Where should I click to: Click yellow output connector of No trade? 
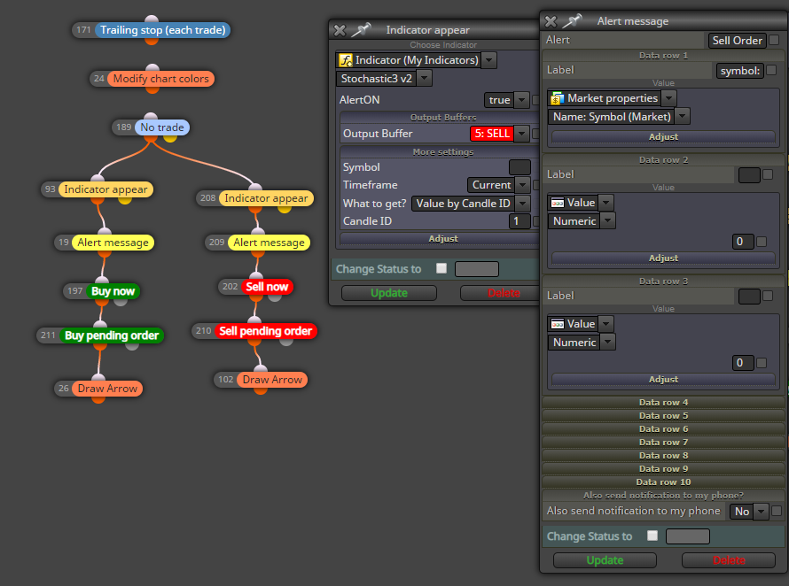pos(170,137)
